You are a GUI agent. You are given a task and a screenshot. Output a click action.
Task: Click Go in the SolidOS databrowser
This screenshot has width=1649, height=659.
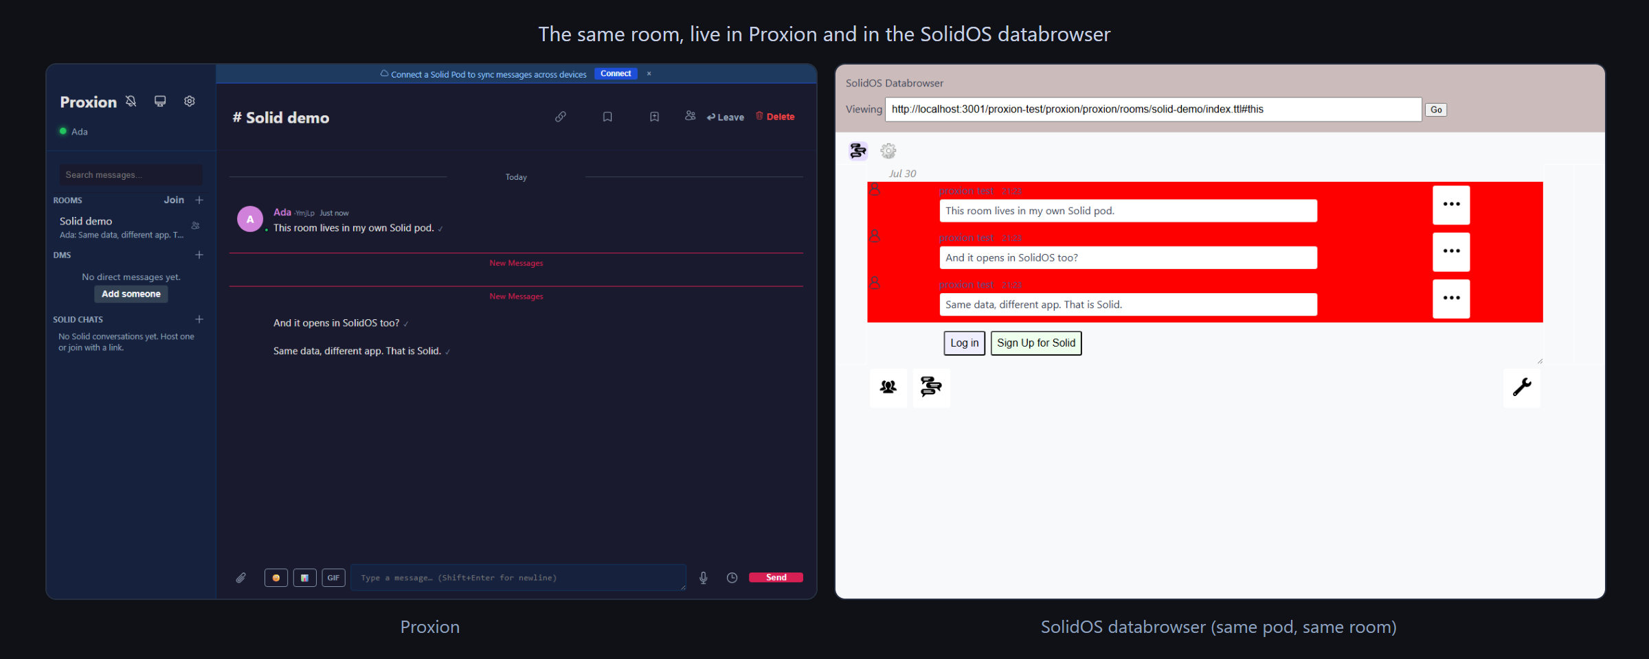click(1436, 110)
